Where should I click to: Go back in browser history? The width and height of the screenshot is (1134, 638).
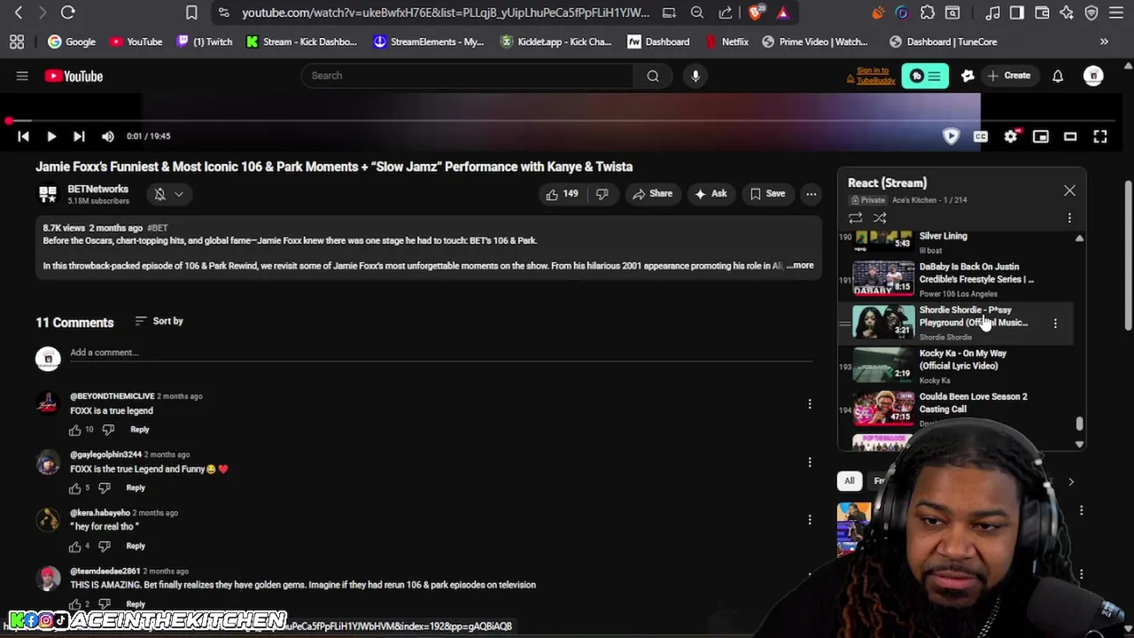point(19,12)
